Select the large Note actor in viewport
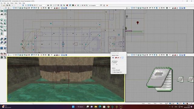Screen dimensions: 194x109 click(x=160, y=79)
